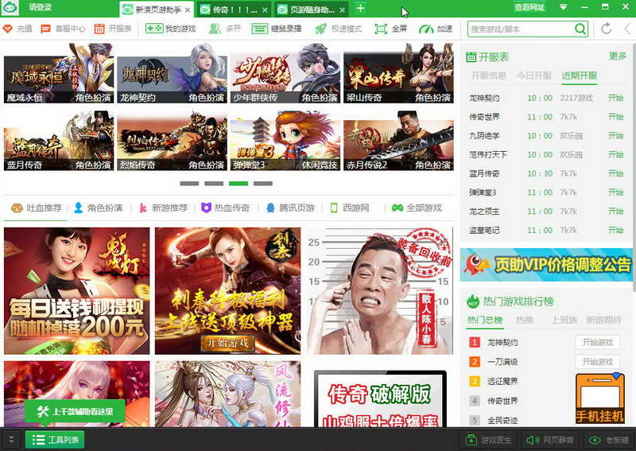This screenshot has height=451, width=636.
Task: Launch 多开 multi-instance tool
Action: 225,29
